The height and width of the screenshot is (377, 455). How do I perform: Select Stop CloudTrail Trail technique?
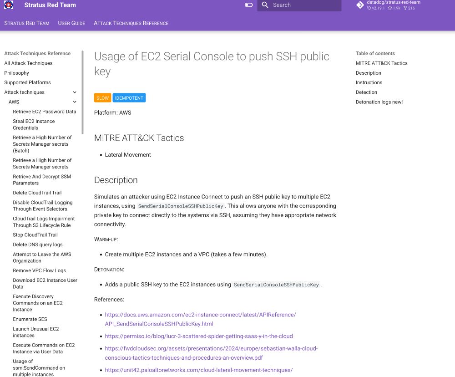click(x=35, y=235)
